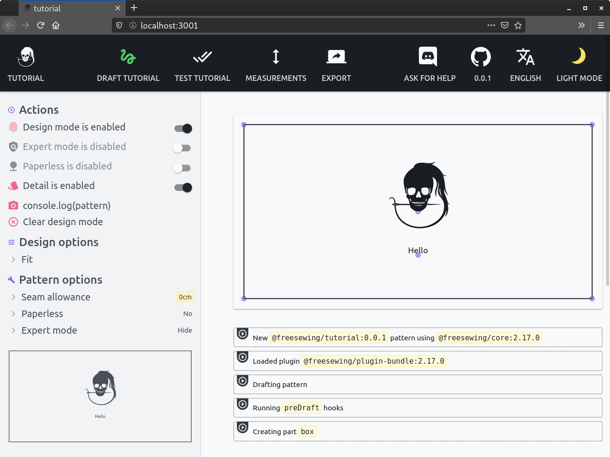The height and width of the screenshot is (457, 610).
Task: Click the 0cm seam allowance value badge
Action: [x=185, y=297]
